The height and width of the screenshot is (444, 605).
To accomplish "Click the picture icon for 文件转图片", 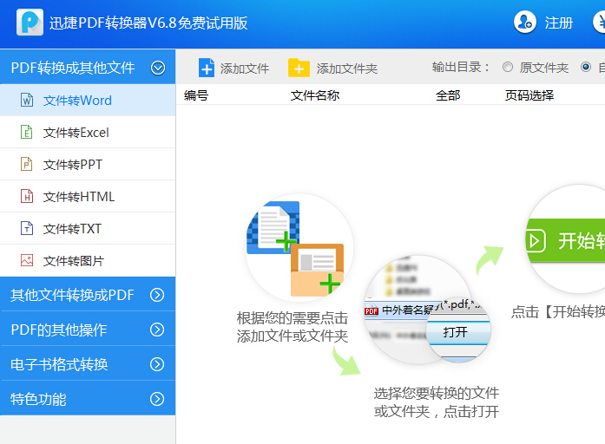I will tap(27, 260).
